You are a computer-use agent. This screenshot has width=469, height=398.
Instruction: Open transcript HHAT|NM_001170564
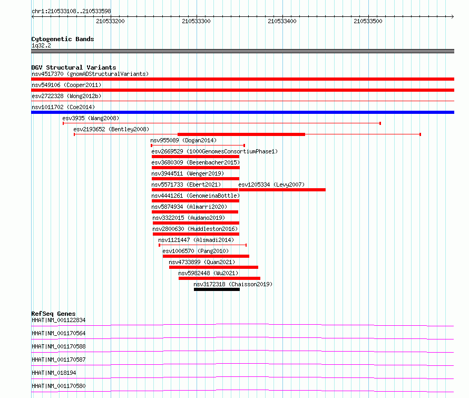(x=58, y=333)
